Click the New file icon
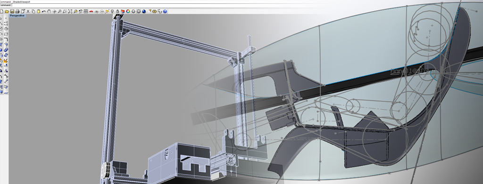483x184 pixels. (1, 11)
